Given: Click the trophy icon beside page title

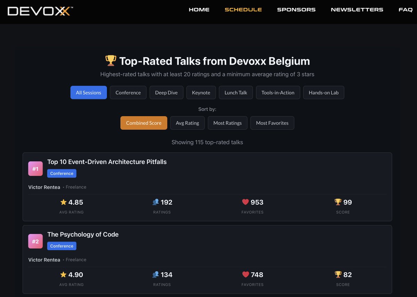Looking at the screenshot, I should (x=111, y=61).
